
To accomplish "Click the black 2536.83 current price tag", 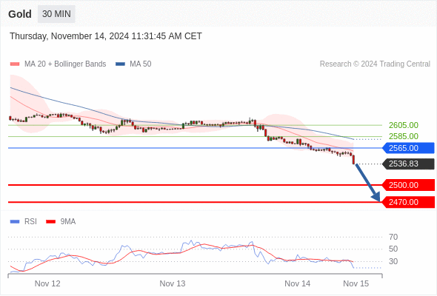I will (408, 164).
